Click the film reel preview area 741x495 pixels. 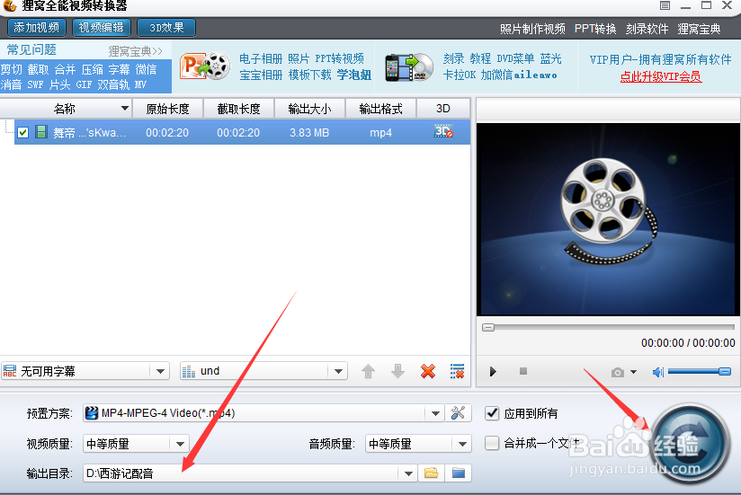tap(608, 219)
